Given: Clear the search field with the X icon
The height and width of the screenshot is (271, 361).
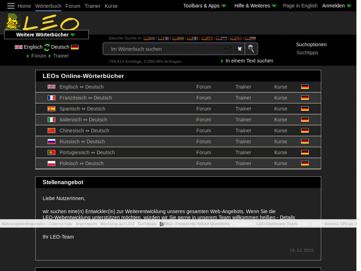Looking at the screenshot, I should click(x=239, y=49).
